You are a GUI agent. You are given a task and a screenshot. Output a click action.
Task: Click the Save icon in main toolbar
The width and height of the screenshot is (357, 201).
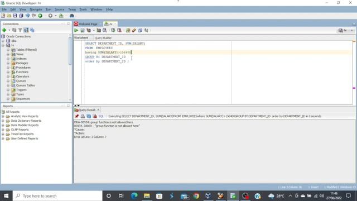(x=15, y=16)
